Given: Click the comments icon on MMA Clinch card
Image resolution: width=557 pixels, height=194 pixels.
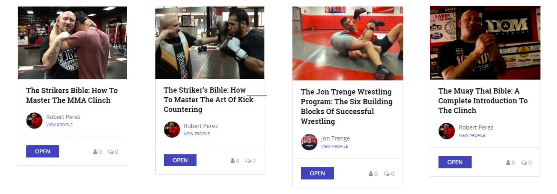Looking at the screenshot, I should [110, 152].
